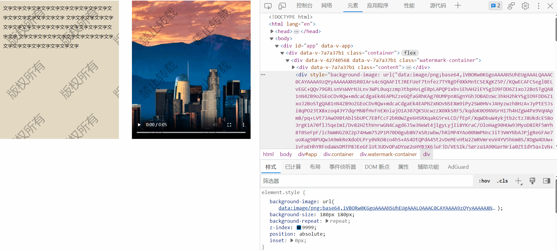Viewport: 557px width, 251px height.
Task: Switch to the 样式 pane
Action: click(x=271, y=167)
